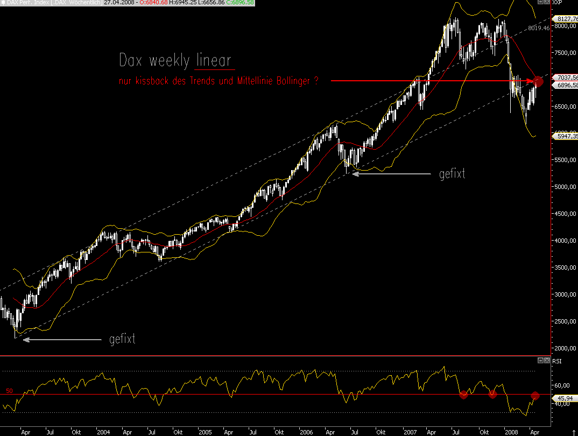The width and height of the screenshot is (578, 436).
Task: Click the 2006 label on time axis
Action: (x=306, y=432)
